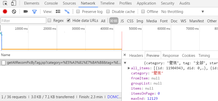
Task: Select the inspect element cursor icon
Action: (x=5, y=3)
